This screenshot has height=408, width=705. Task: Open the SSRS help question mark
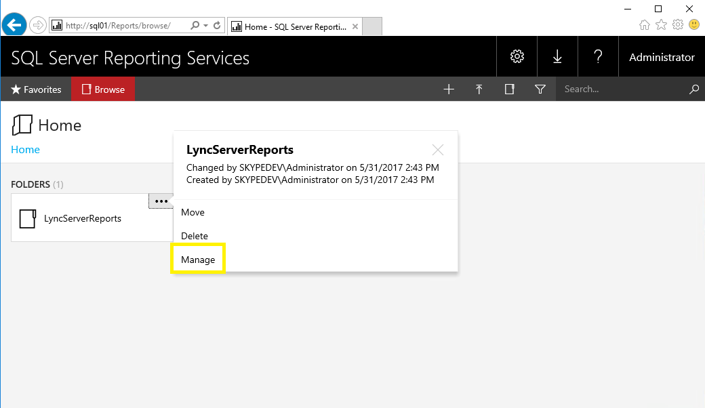click(x=598, y=57)
